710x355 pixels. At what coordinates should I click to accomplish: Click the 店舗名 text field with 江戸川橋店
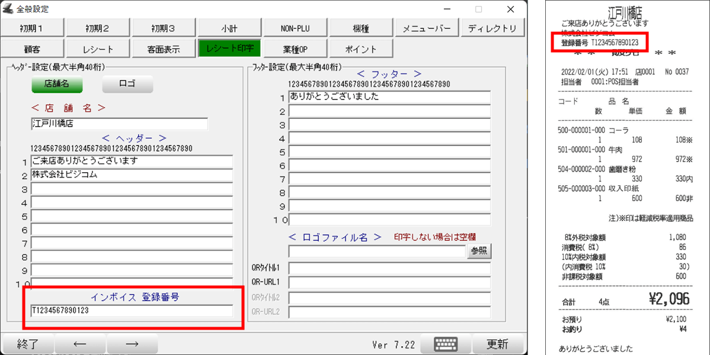pos(119,124)
